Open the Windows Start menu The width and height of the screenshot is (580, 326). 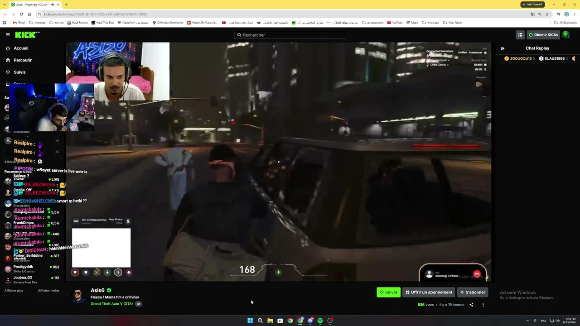point(250,321)
